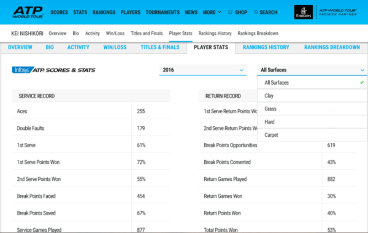Open the shopping cart SHOP link
The width and height of the screenshot is (368, 233).
[237, 12]
